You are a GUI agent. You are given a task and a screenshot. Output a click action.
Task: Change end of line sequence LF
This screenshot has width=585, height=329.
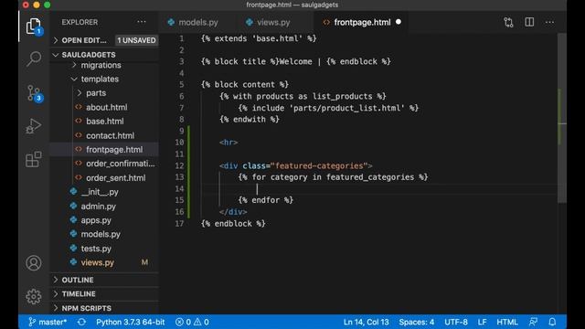coord(482,322)
